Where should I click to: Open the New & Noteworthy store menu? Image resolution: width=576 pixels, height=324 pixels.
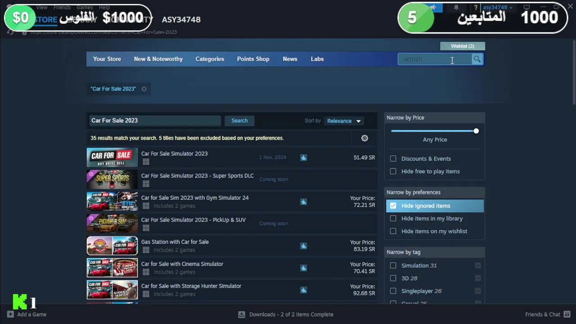(x=158, y=59)
